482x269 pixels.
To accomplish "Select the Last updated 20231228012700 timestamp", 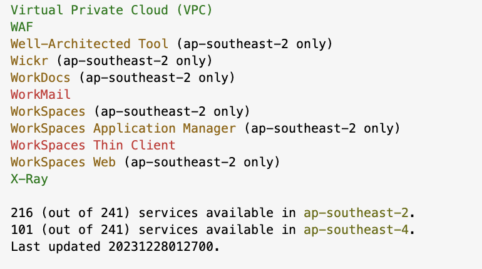I will 115,246.
